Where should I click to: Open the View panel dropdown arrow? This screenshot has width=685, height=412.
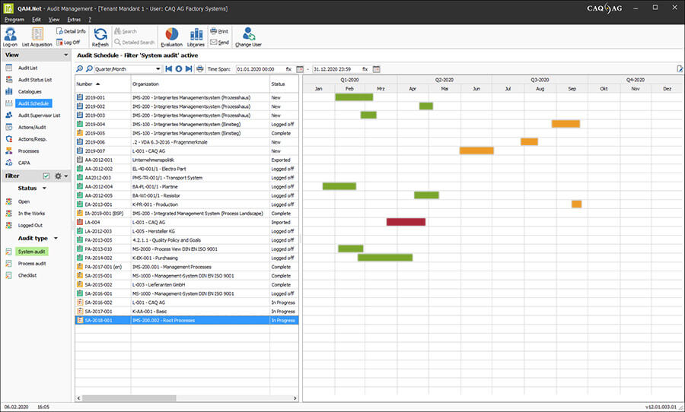66,55
